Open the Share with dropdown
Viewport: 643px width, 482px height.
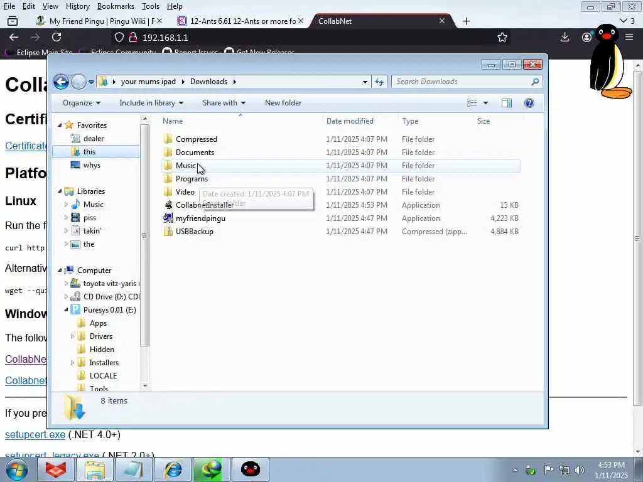tap(224, 103)
